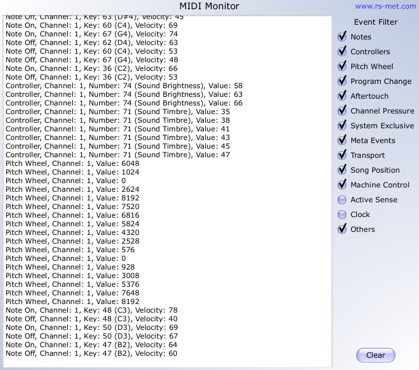Open the www.rs-met.com link
The image size is (419, 370).
tap(385, 6)
